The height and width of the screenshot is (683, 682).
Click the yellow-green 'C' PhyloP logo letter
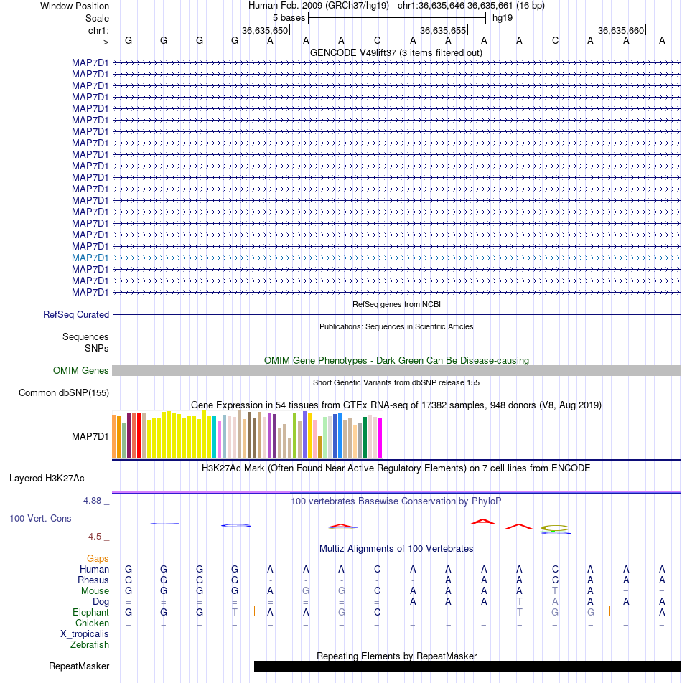[x=555, y=528]
